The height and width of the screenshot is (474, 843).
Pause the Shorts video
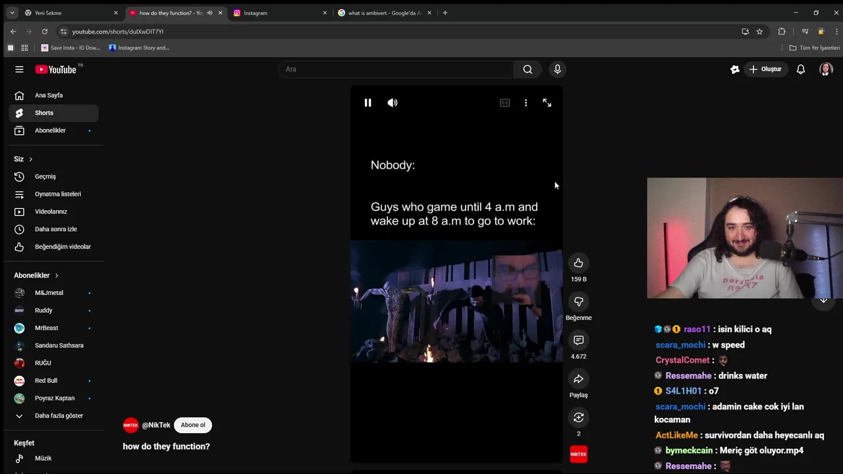367,103
